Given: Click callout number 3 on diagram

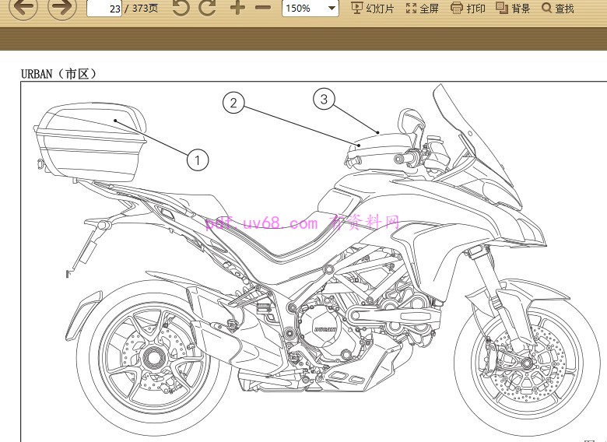Looking at the screenshot, I should point(325,99).
